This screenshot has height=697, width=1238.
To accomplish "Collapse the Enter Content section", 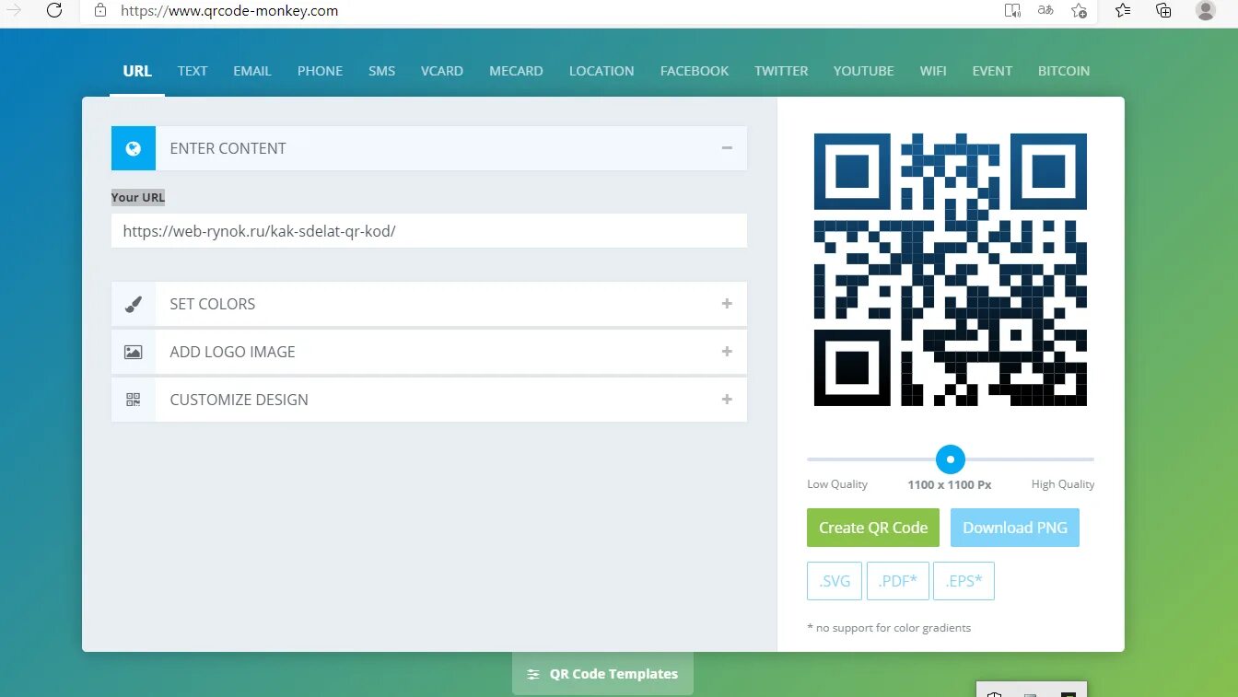I will coord(727,147).
